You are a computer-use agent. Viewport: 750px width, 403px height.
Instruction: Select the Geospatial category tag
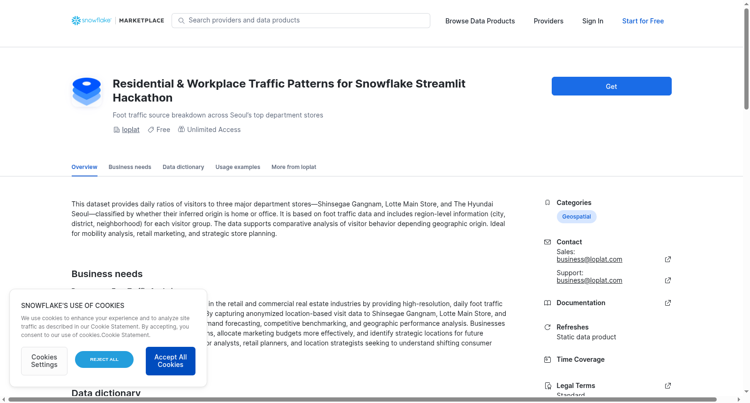pos(577,217)
